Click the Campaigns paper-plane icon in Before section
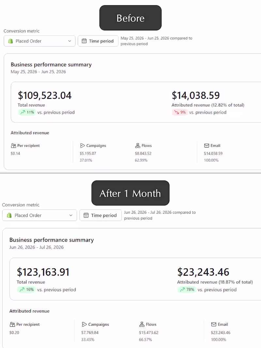This screenshot has width=261, height=348. click(82, 145)
